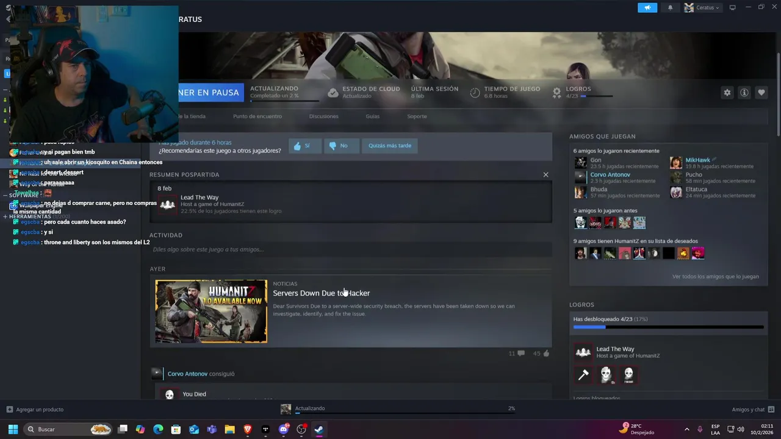Click the achievements progress bar

click(x=668, y=327)
